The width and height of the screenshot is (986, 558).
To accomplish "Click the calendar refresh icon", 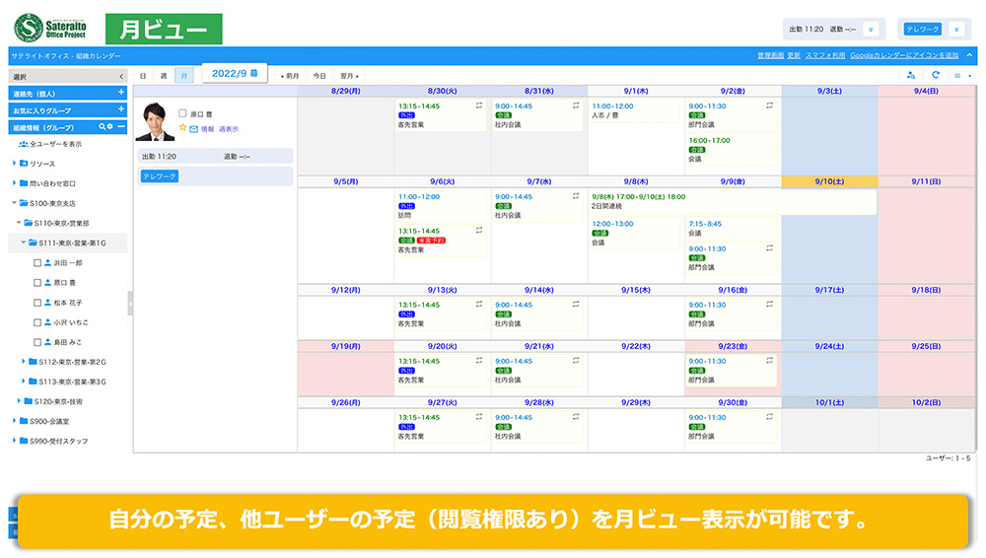I will (x=936, y=75).
